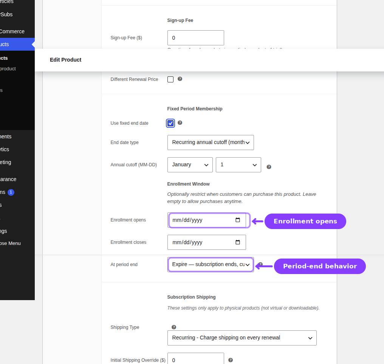The height and width of the screenshot is (364, 384).
Task: Open the January month dropdown
Action: click(190, 165)
